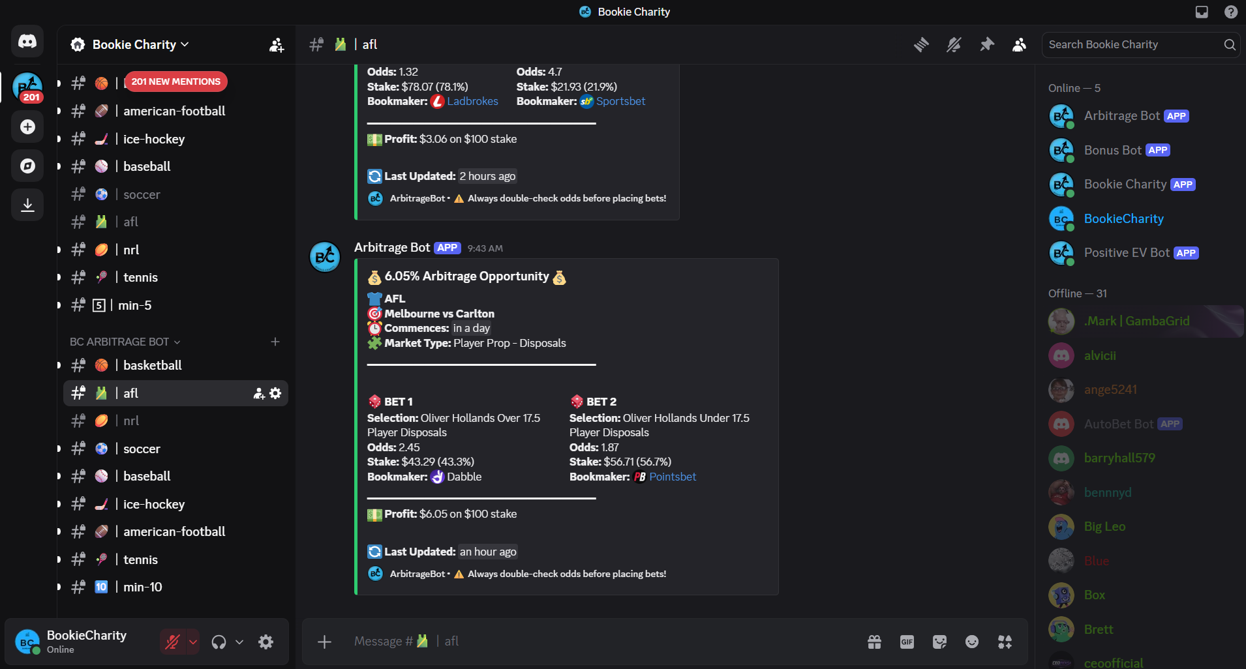
Task: Open User Settings gear icon
Action: click(266, 642)
